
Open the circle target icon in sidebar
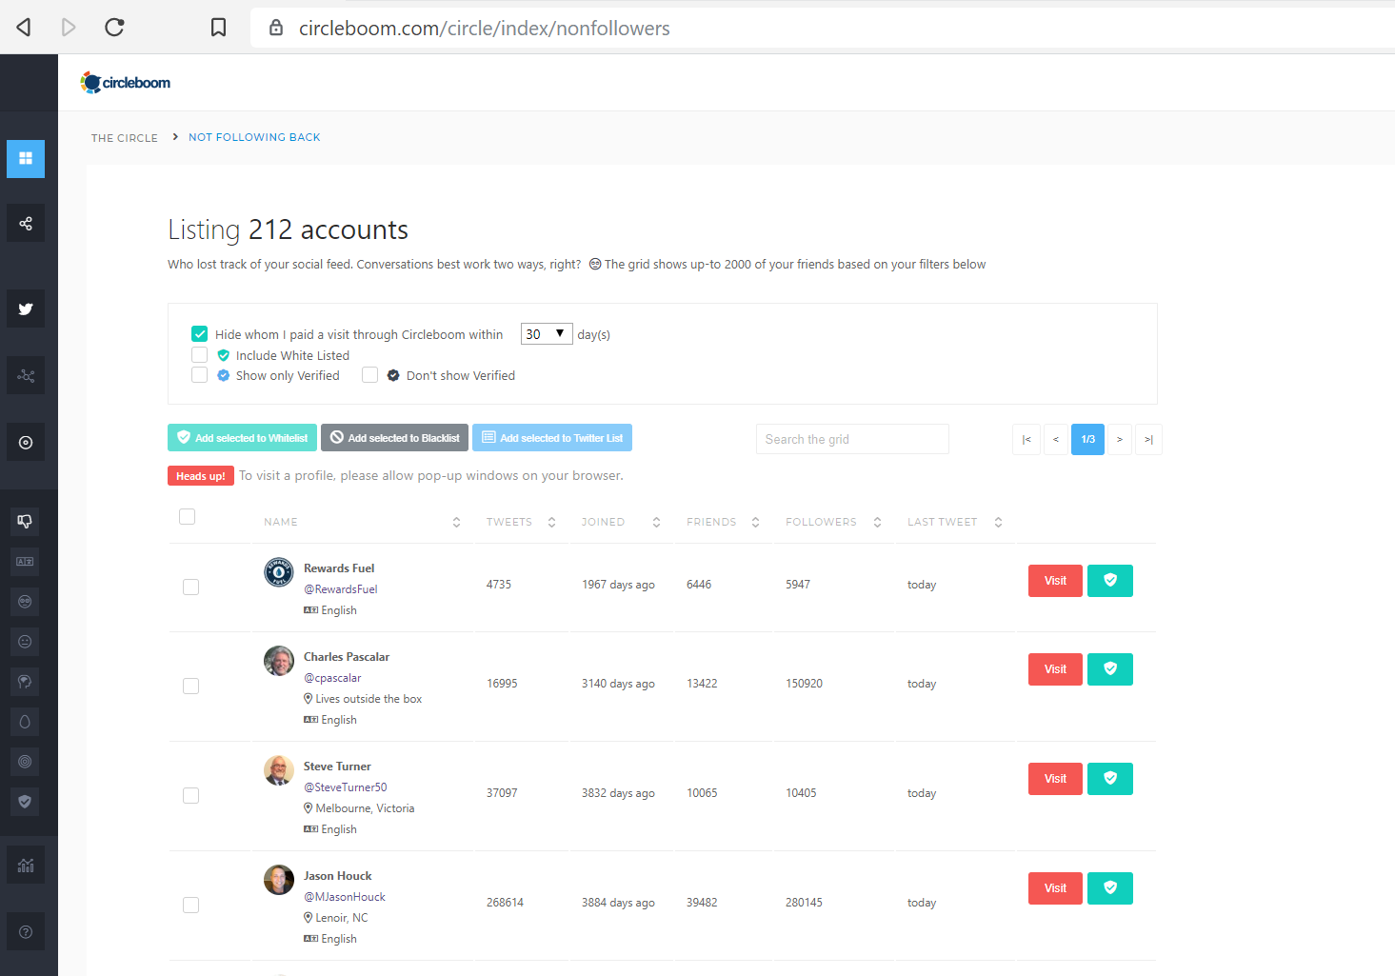(26, 443)
